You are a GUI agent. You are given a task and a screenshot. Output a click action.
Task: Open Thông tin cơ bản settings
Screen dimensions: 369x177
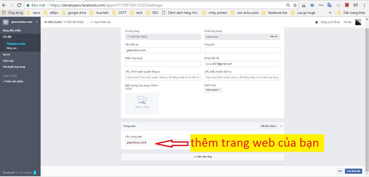click(x=16, y=44)
